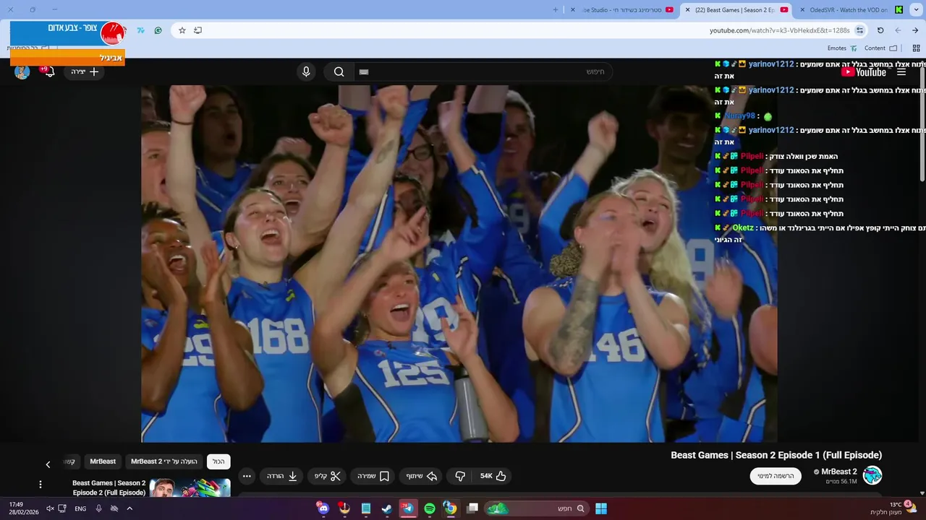This screenshot has width=926, height=520.
Task: Bookmark this page with the star icon
Action: pos(182,30)
